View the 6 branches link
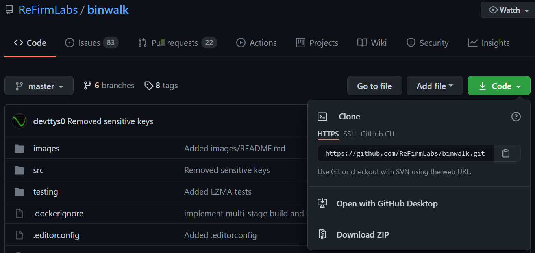Viewport: 535px width, 253px height. [109, 86]
